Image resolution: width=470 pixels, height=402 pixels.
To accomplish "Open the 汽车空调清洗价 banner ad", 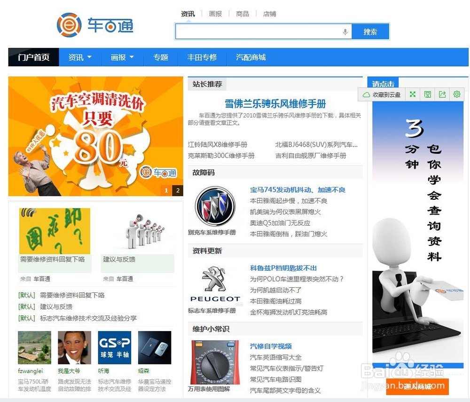I will (x=95, y=136).
